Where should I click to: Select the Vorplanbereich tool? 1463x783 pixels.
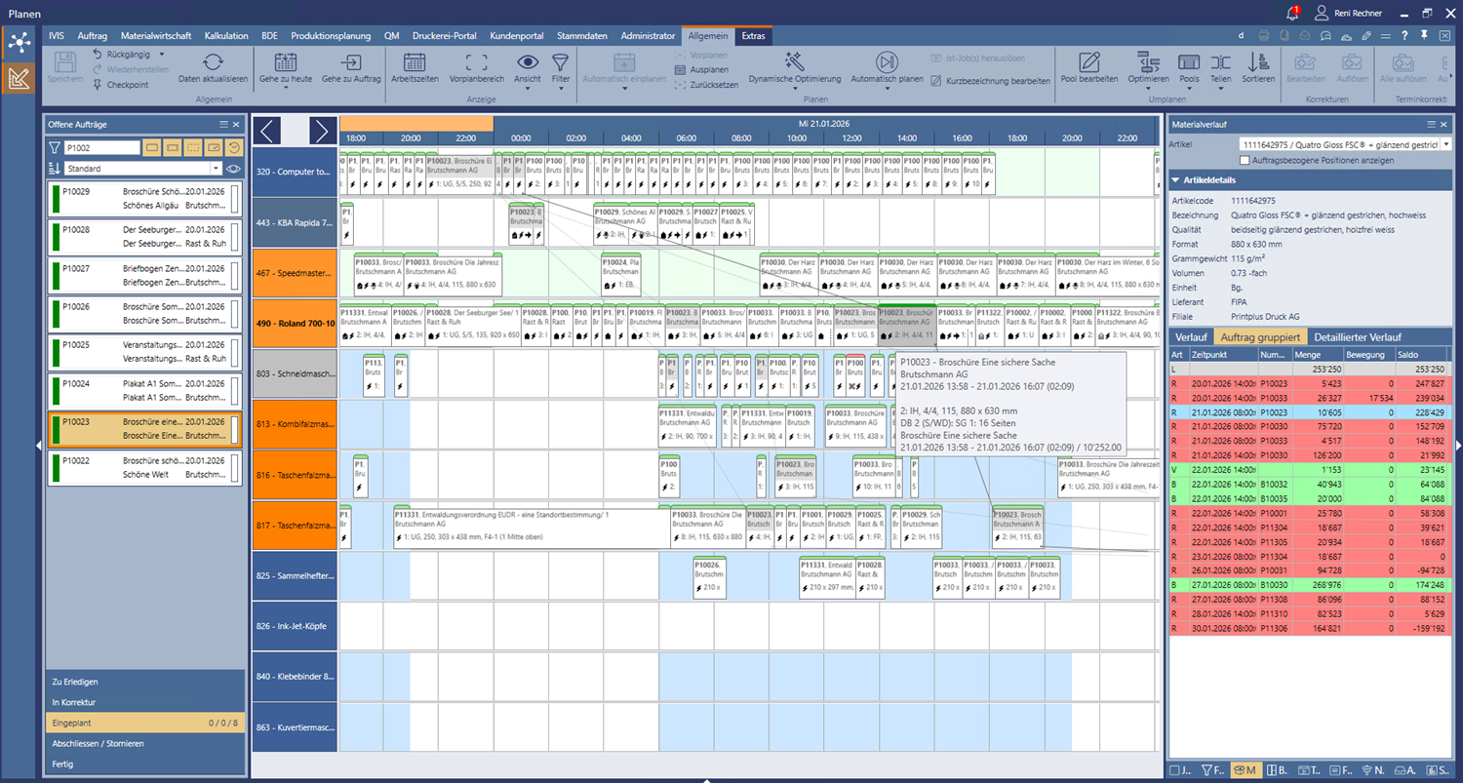tap(477, 62)
